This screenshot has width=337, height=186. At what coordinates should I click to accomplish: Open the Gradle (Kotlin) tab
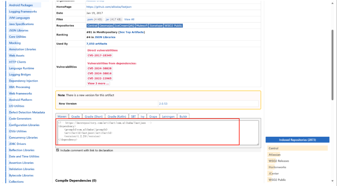click(x=117, y=116)
